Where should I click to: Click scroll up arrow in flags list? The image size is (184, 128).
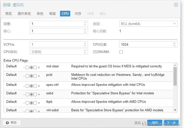pos(175,65)
